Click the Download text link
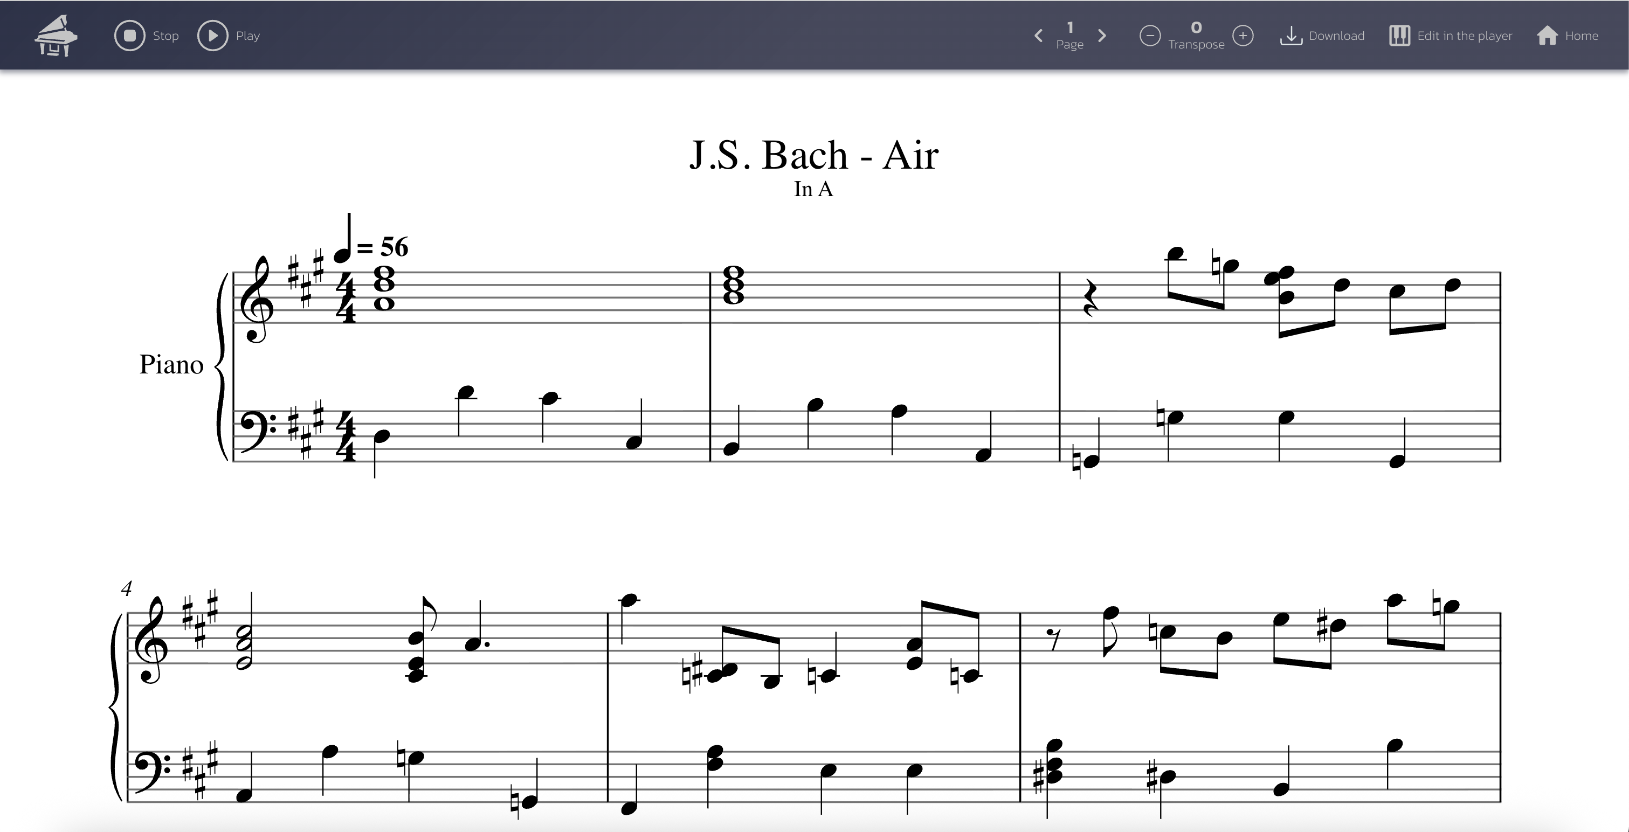 (x=1336, y=36)
